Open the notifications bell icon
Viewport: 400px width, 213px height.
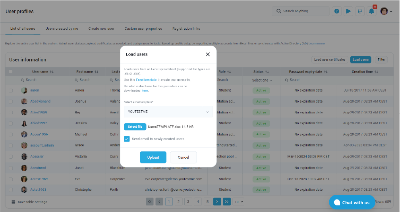click(x=371, y=11)
